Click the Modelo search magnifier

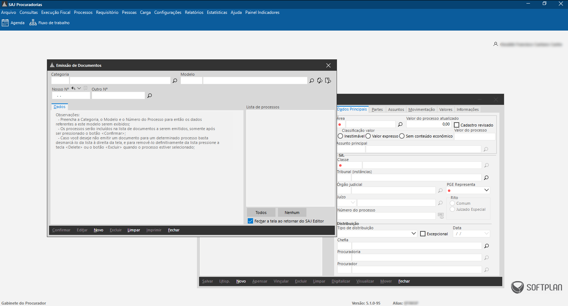[312, 81]
